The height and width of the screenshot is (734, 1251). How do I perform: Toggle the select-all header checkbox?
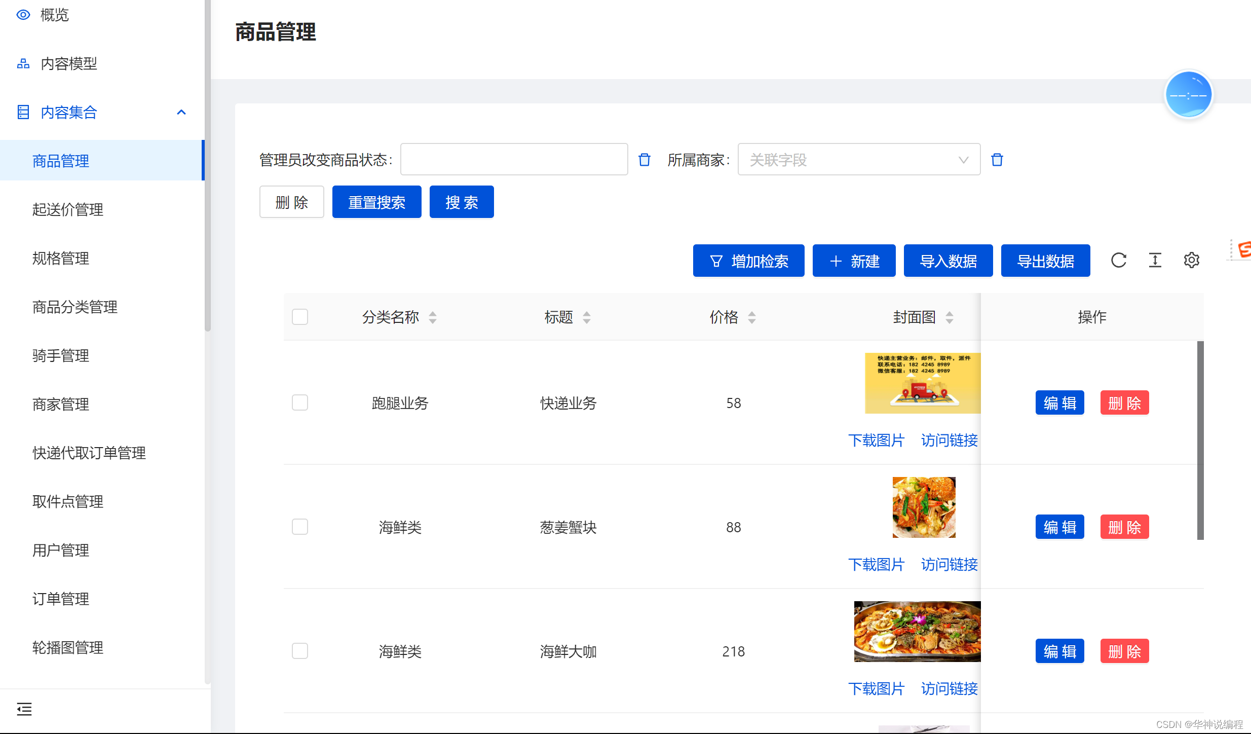pos(300,317)
